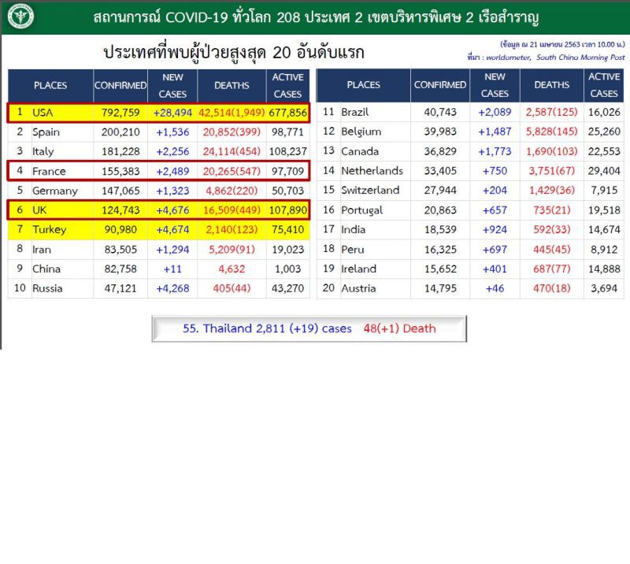Click Netherlands active cases "29,404"
Screen dimensions: 630x564
coord(604,171)
